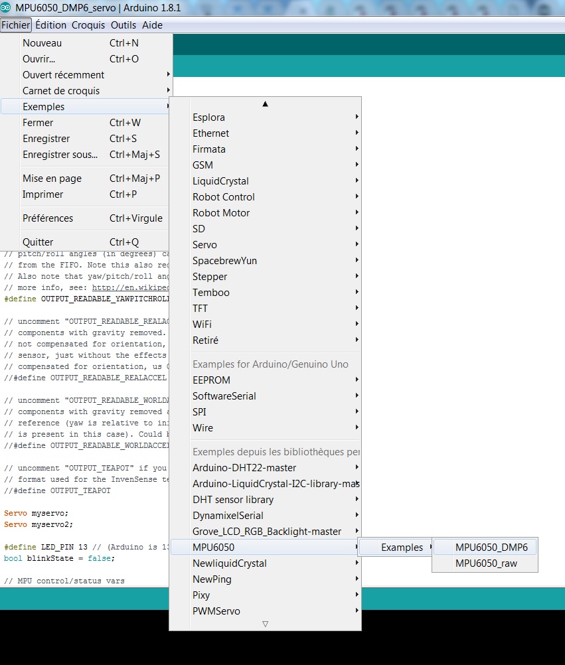This screenshot has height=665, width=565.
Task: Open Préférences from menu
Action: pos(86,218)
